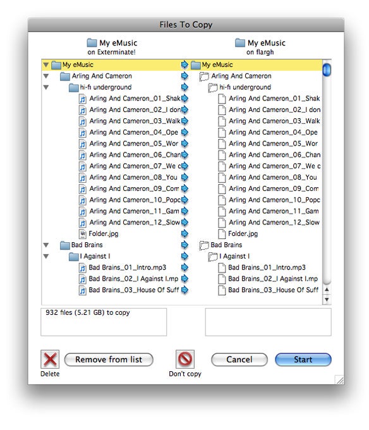Click the left Folder.jpg image file icon
The height and width of the screenshot is (430, 369).
coord(83,233)
